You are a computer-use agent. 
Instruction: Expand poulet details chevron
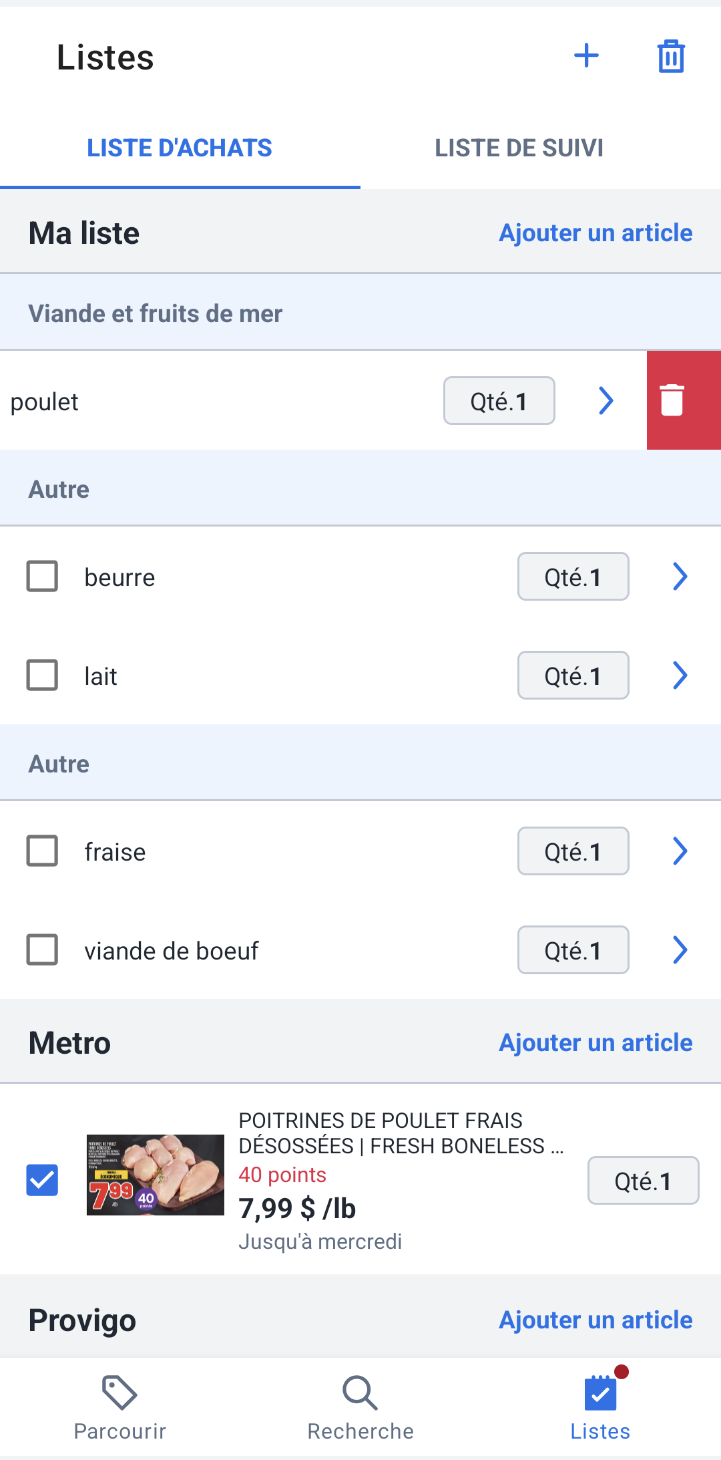coord(606,401)
